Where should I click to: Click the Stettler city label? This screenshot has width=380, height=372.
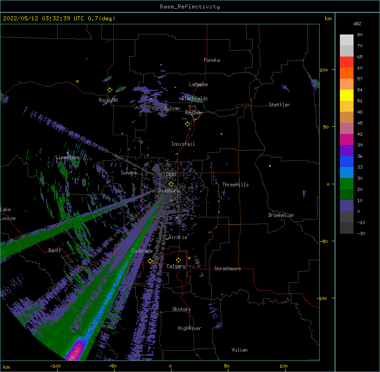click(279, 105)
